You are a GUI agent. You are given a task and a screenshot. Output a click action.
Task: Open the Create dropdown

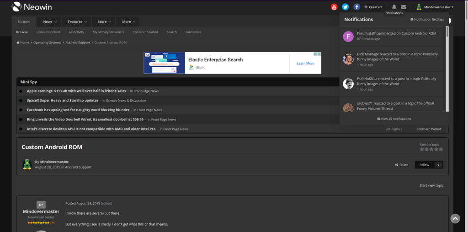click(x=373, y=7)
